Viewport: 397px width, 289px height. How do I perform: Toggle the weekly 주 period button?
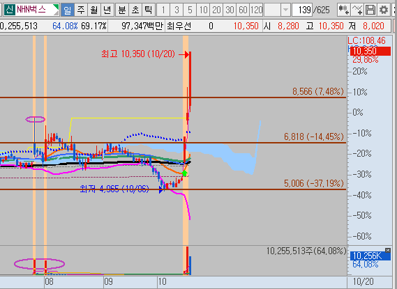[x=81, y=10]
